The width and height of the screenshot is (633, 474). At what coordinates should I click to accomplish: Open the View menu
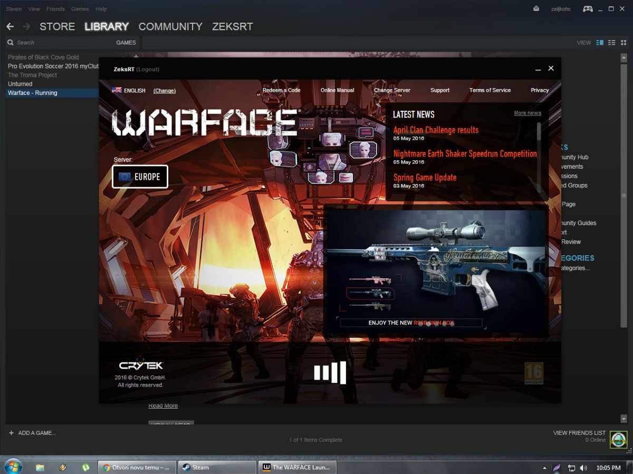coord(34,9)
